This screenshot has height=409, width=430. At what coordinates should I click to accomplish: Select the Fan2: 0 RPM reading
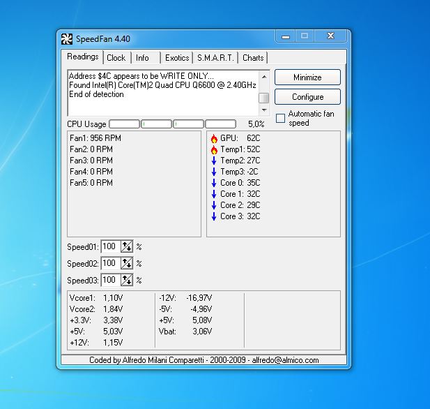coord(91,149)
